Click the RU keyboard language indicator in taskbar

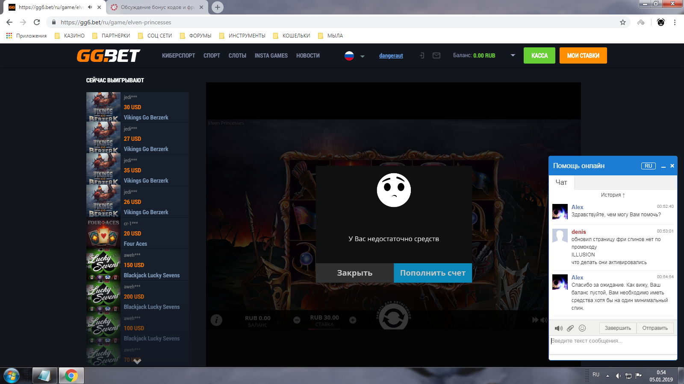(596, 375)
